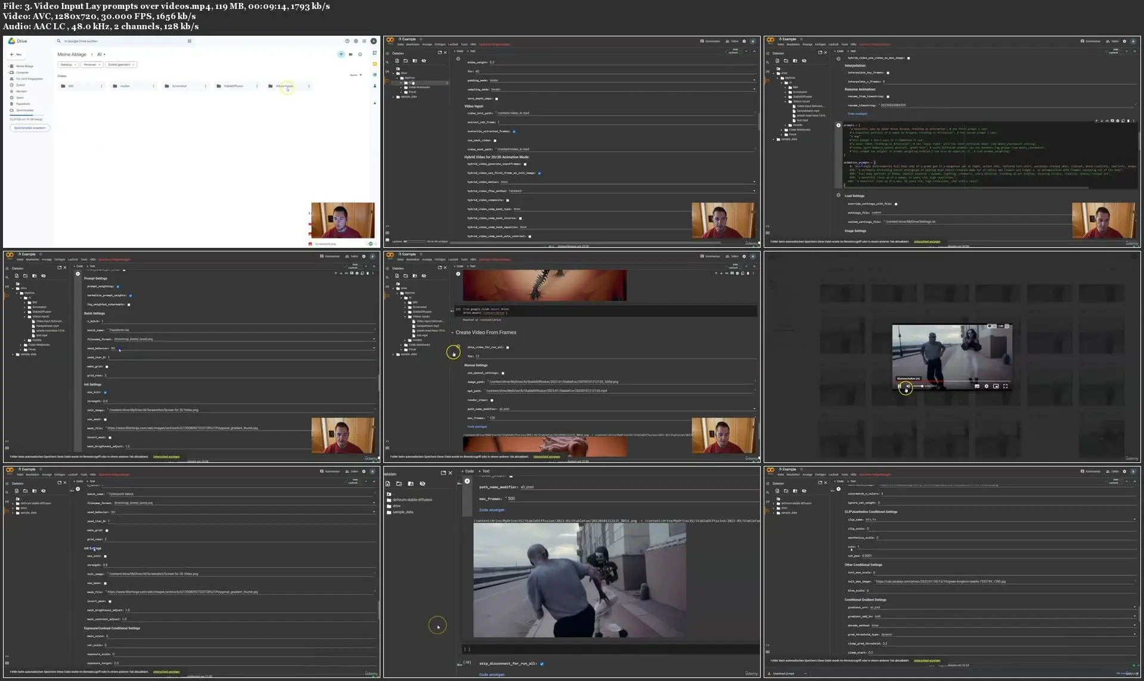Enter fullscreen in the video player

1005,386
